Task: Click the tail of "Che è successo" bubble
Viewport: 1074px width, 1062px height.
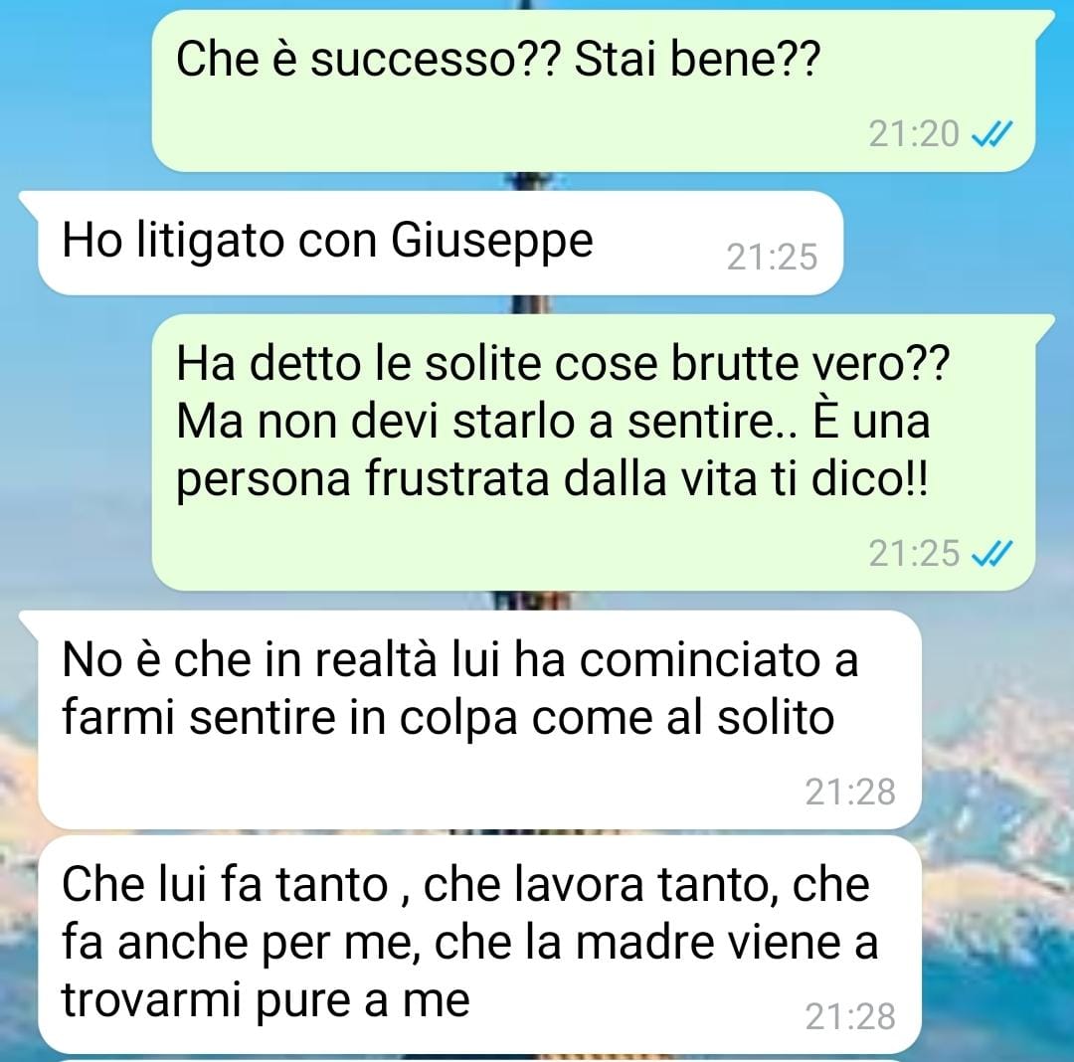Action: 1042,21
